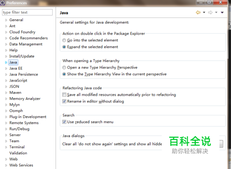The width and height of the screenshot is (231, 169).
Task: Open the forward history dropdown arrow
Action: [216, 12]
